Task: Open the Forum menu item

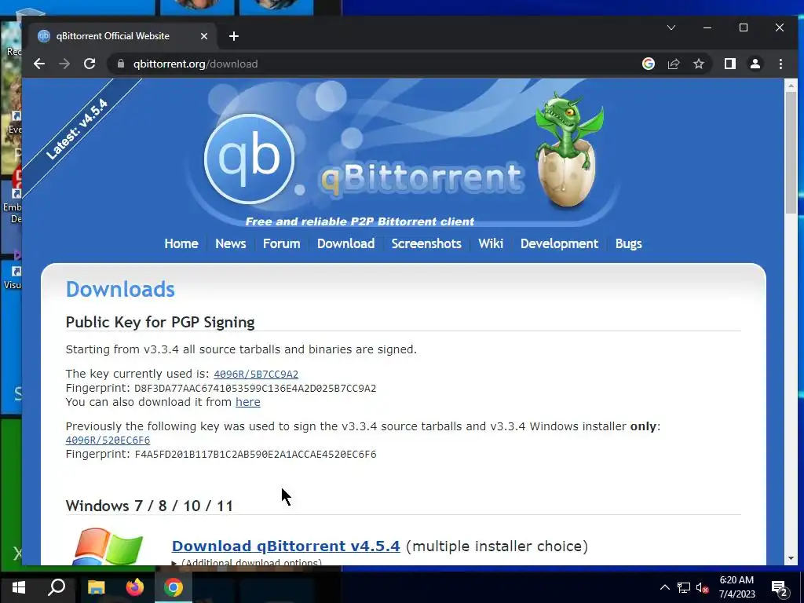Action: (282, 243)
